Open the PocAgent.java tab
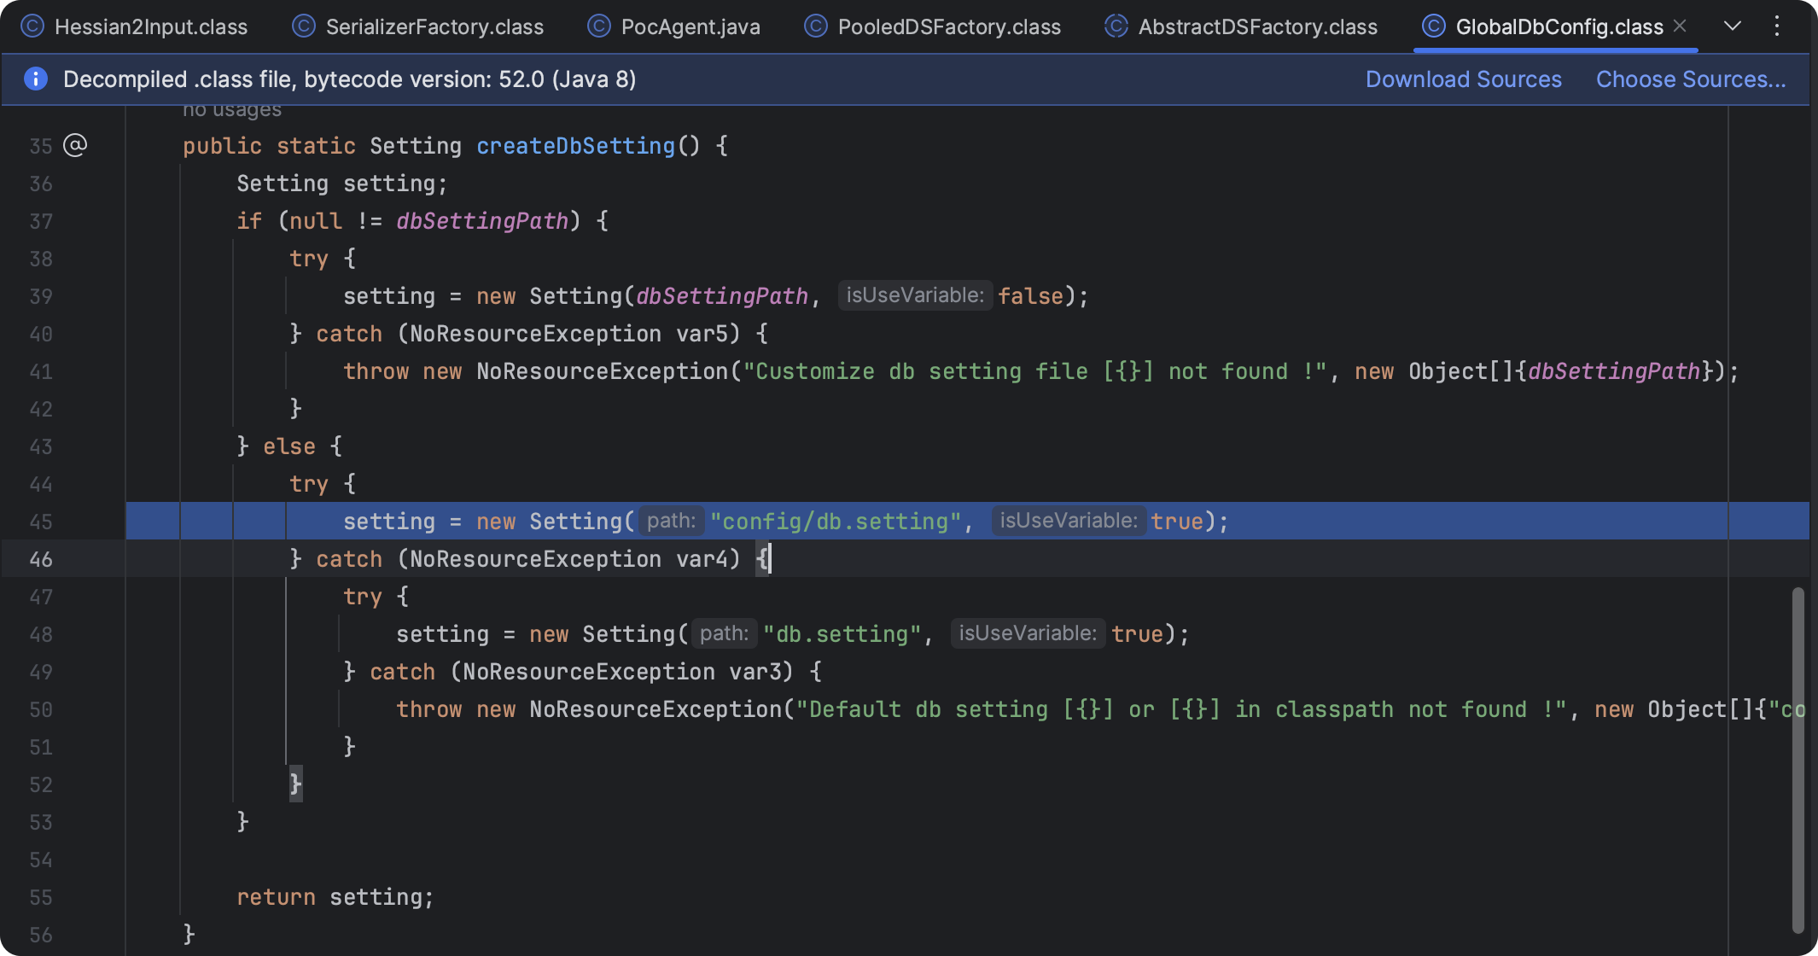The width and height of the screenshot is (1818, 956). pos(673,26)
